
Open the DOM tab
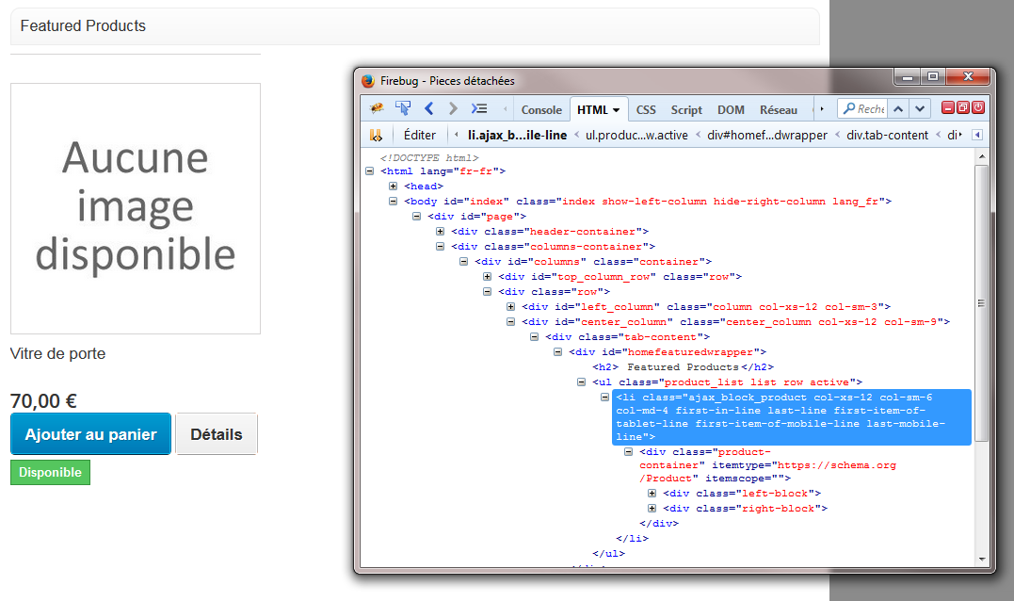click(x=731, y=110)
